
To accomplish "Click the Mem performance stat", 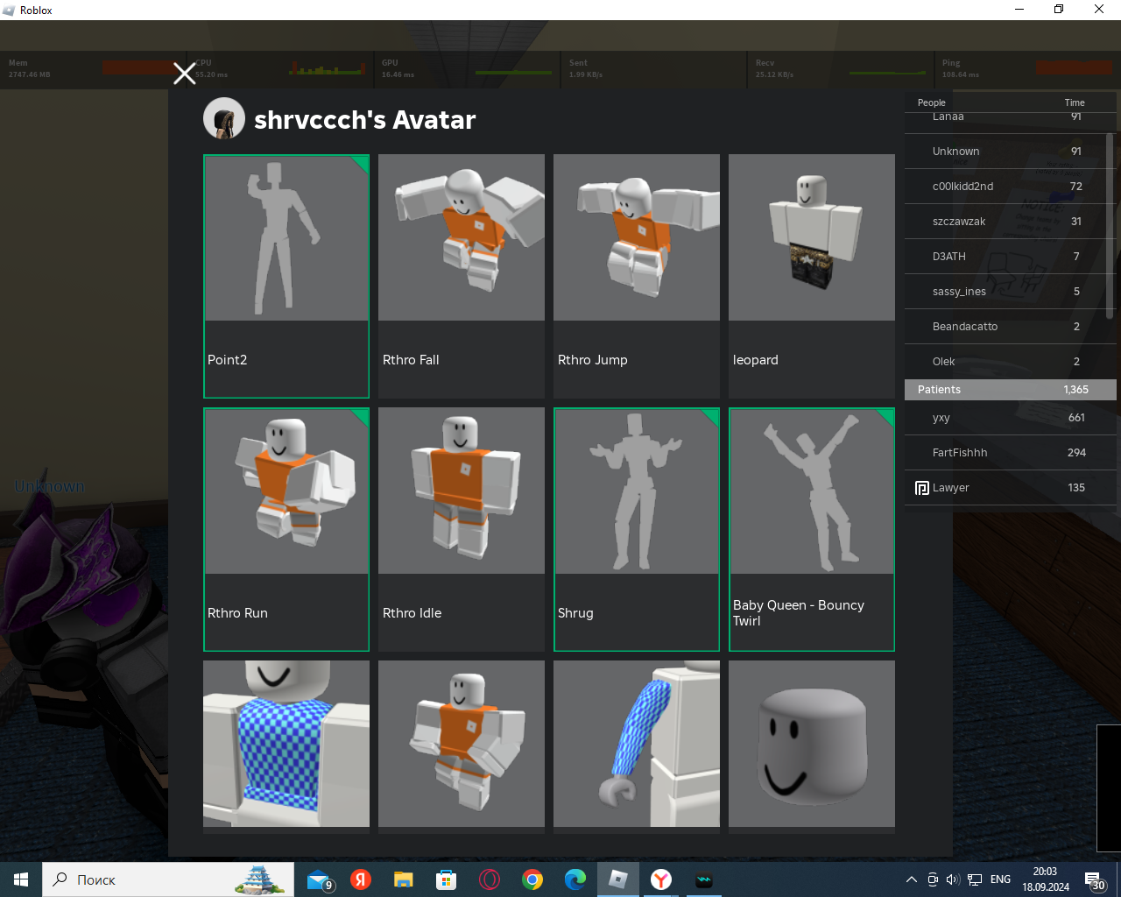I will pyautogui.click(x=92, y=68).
